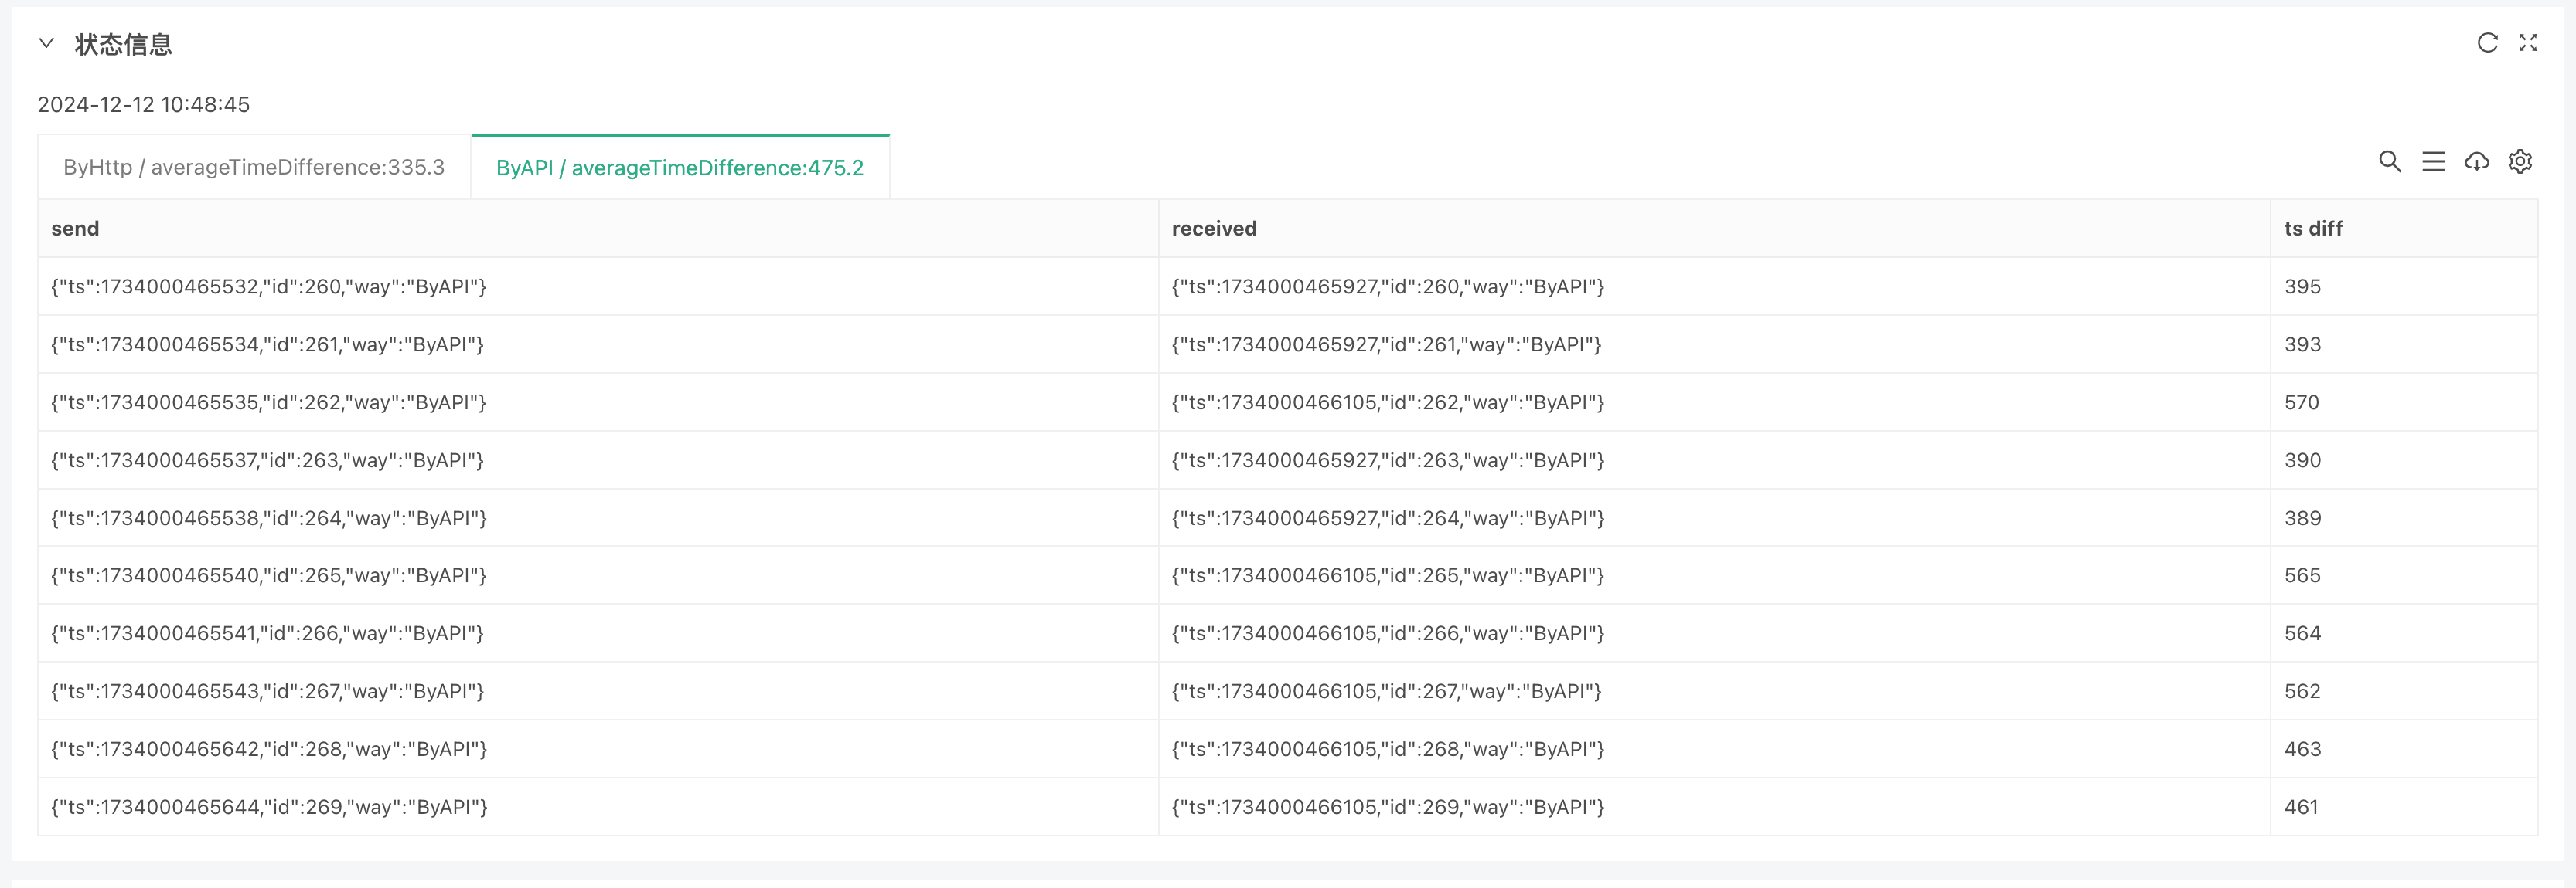Click the send cell for id 260

pyautogui.click(x=268, y=286)
